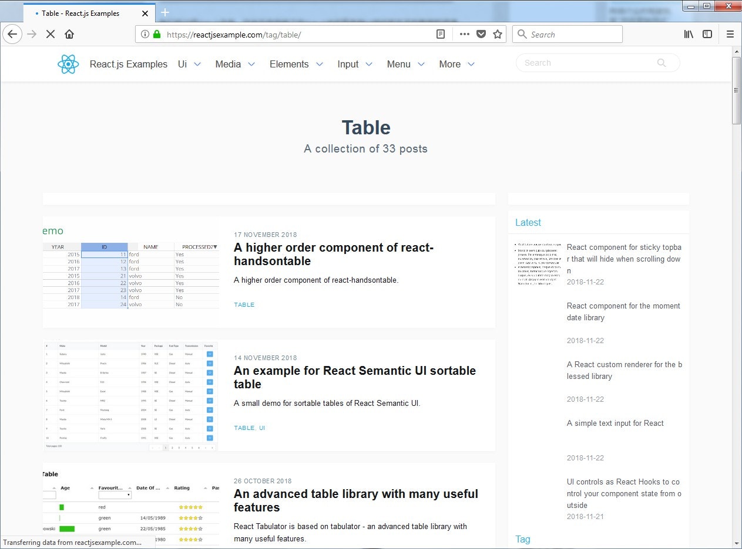The height and width of the screenshot is (549, 742).
Task: Click the UI tag under Semantic UI post
Action: [x=262, y=428]
